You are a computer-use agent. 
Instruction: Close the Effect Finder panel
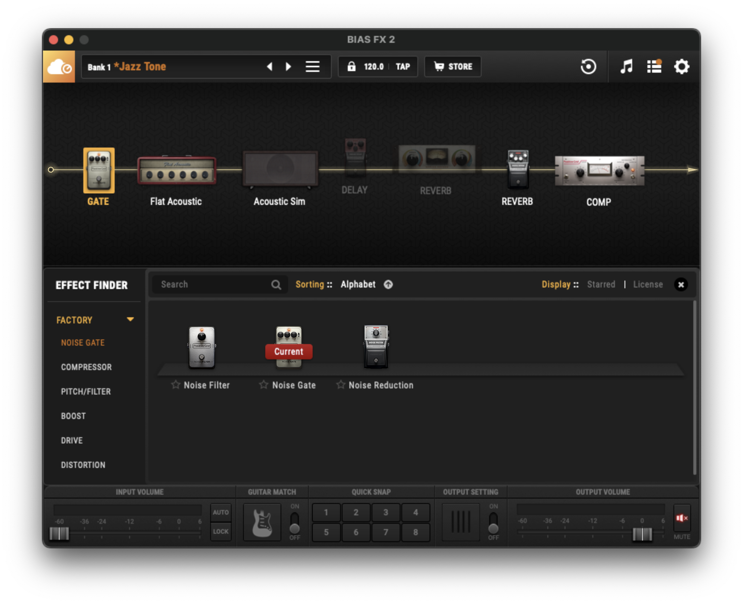click(x=681, y=284)
